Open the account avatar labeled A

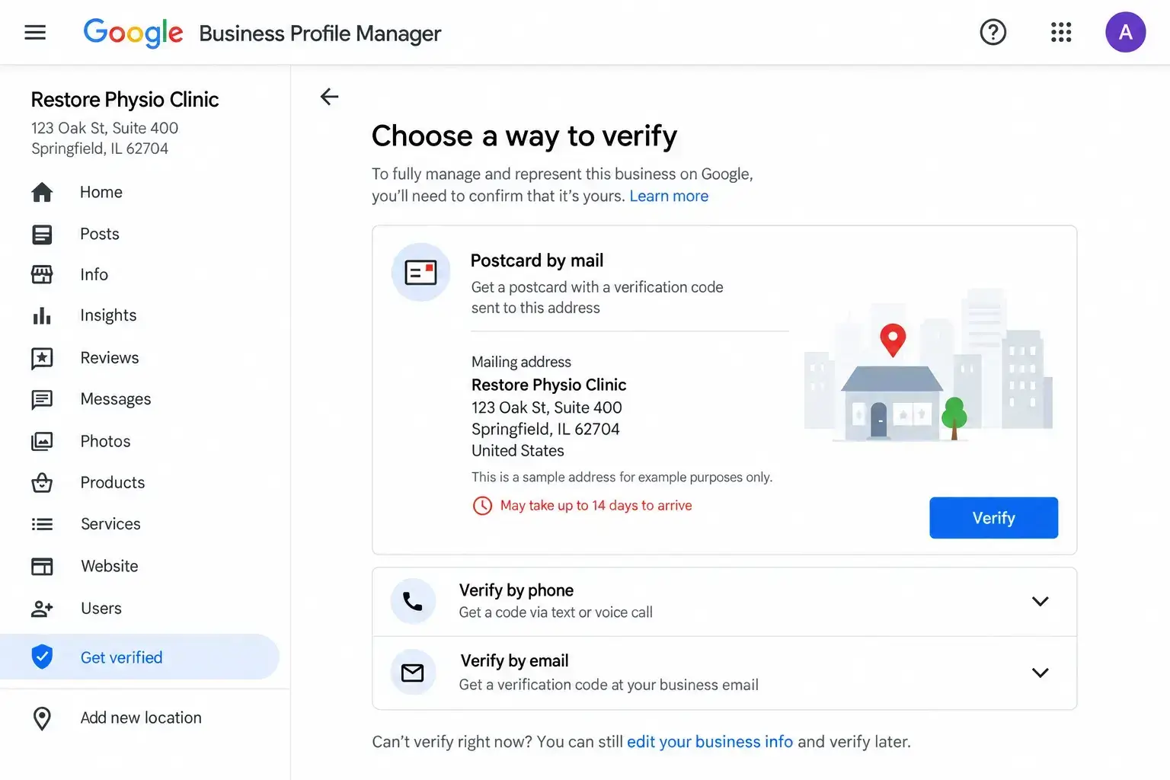pos(1125,32)
